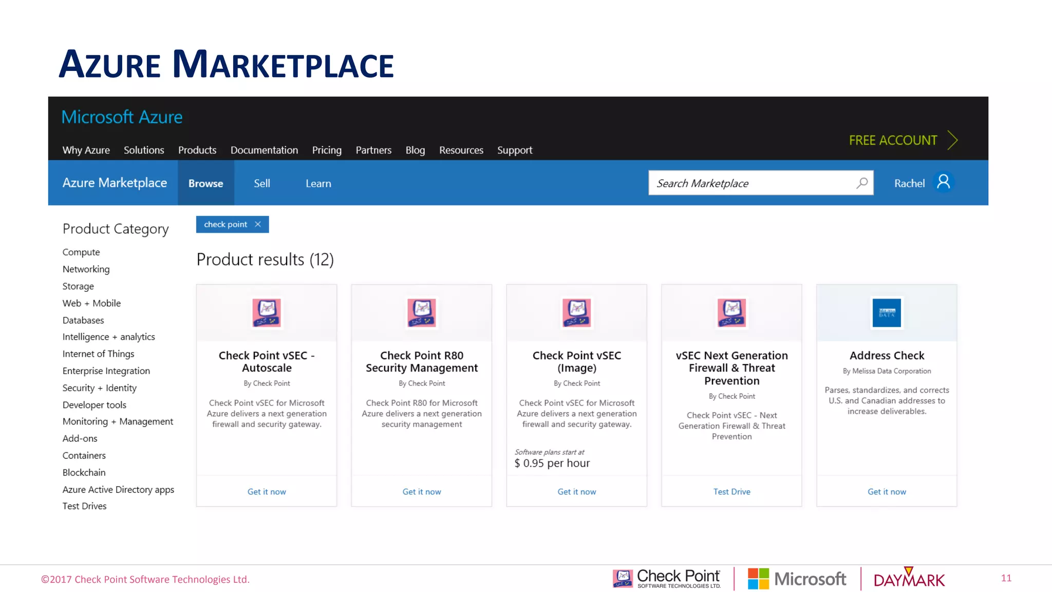Filter by Add-ons category
This screenshot has height=592, width=1052.
click(80, 438)
